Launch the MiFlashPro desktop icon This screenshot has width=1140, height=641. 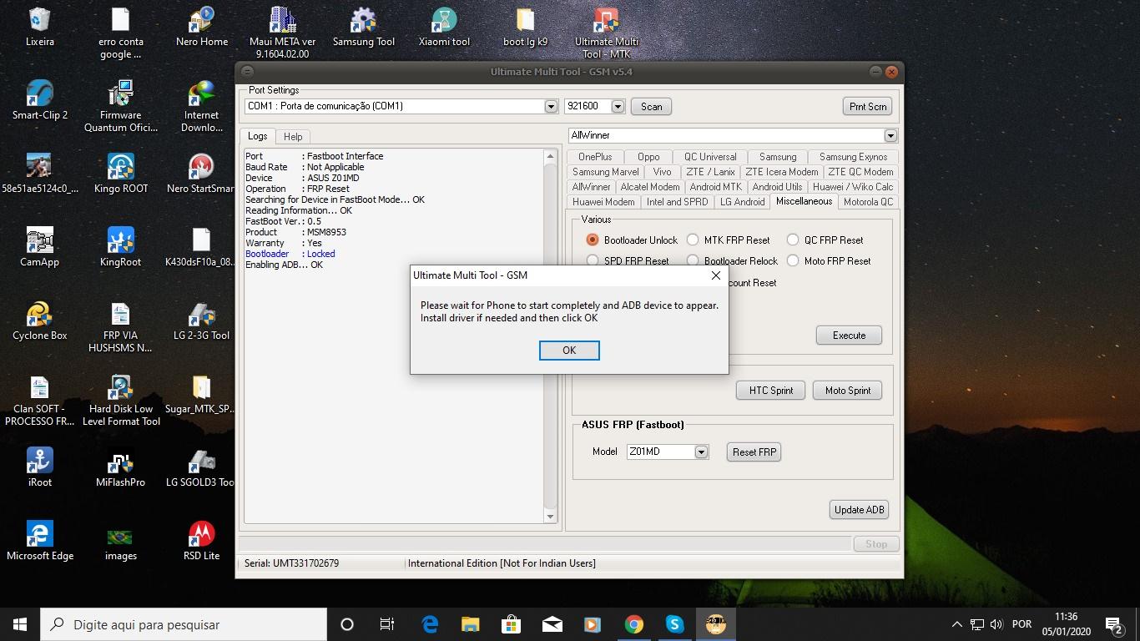(120, 467)
